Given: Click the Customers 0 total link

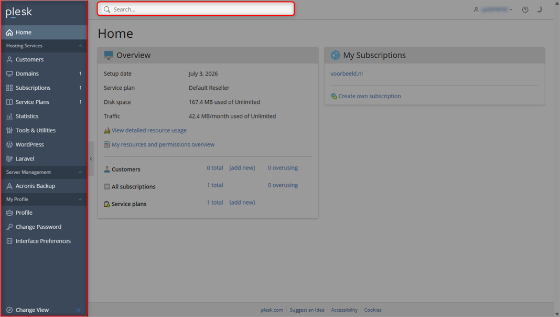Looking at the screenshot, I should pos(214,168).
